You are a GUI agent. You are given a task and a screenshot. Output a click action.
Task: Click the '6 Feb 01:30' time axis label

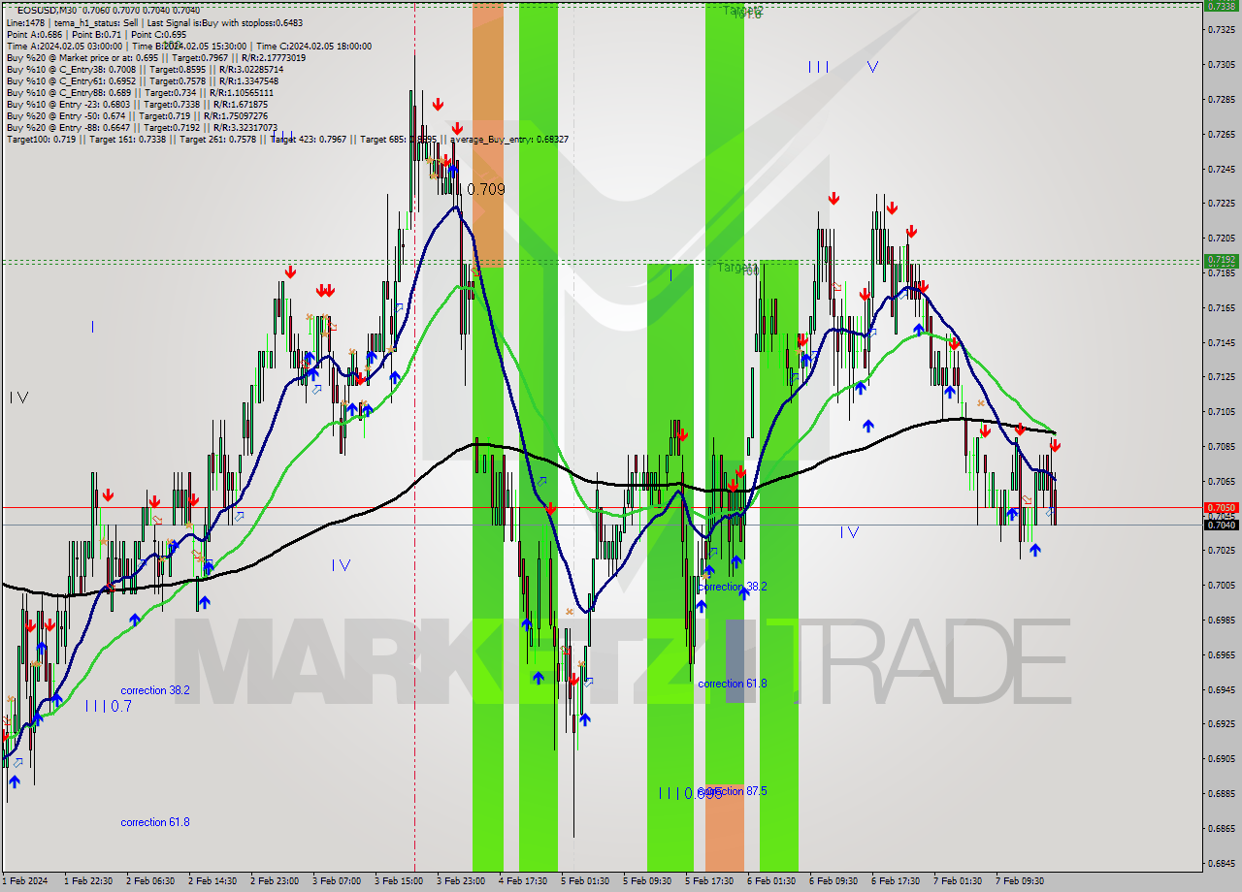click(x=771, y=881)
